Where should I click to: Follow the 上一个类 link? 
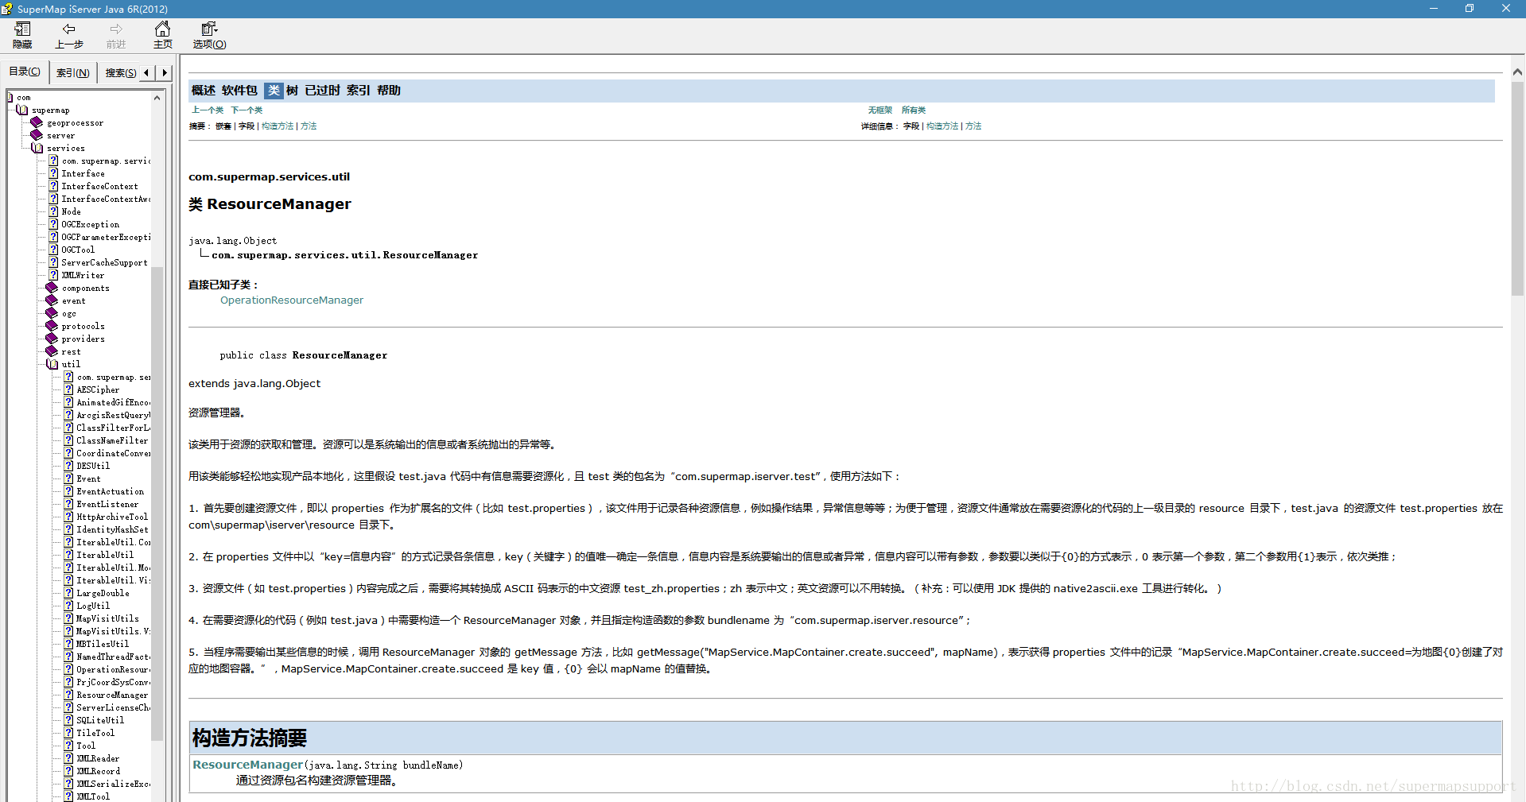[x=208, y=110]
